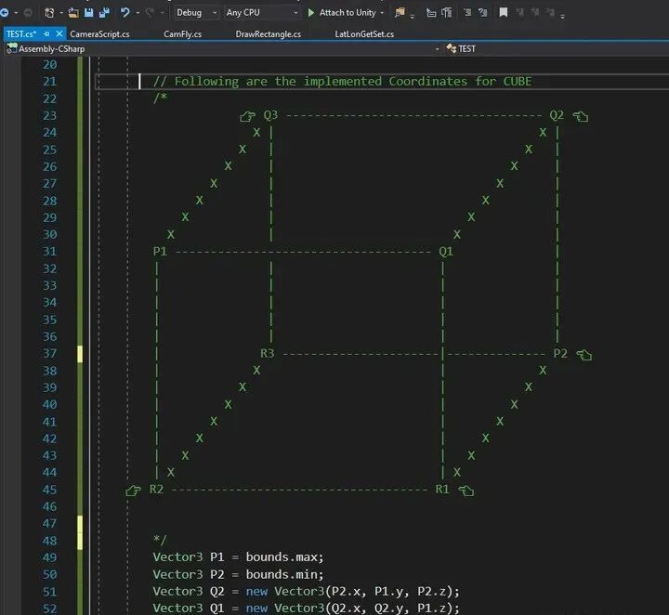Open the Redo history dropdown arrow
The height and width of the screenshot is (615, 669).
coord(162,13)
